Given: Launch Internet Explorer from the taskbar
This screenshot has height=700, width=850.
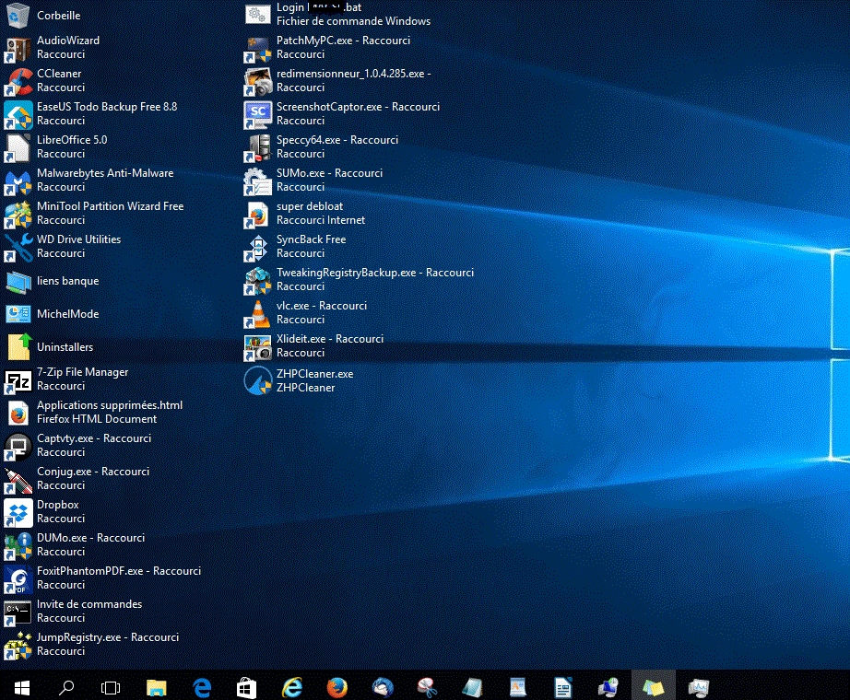Looking at the screenshot, I should pyautogui.click(x=292, y=687).
